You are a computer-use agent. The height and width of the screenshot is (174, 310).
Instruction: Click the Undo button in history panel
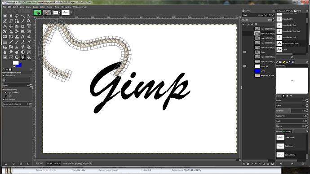(281, 164)
